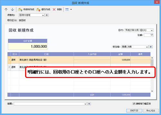Open the 摘要 summary combo box
Viewport: 161px width, 115px height.
(x=50, y=104)
